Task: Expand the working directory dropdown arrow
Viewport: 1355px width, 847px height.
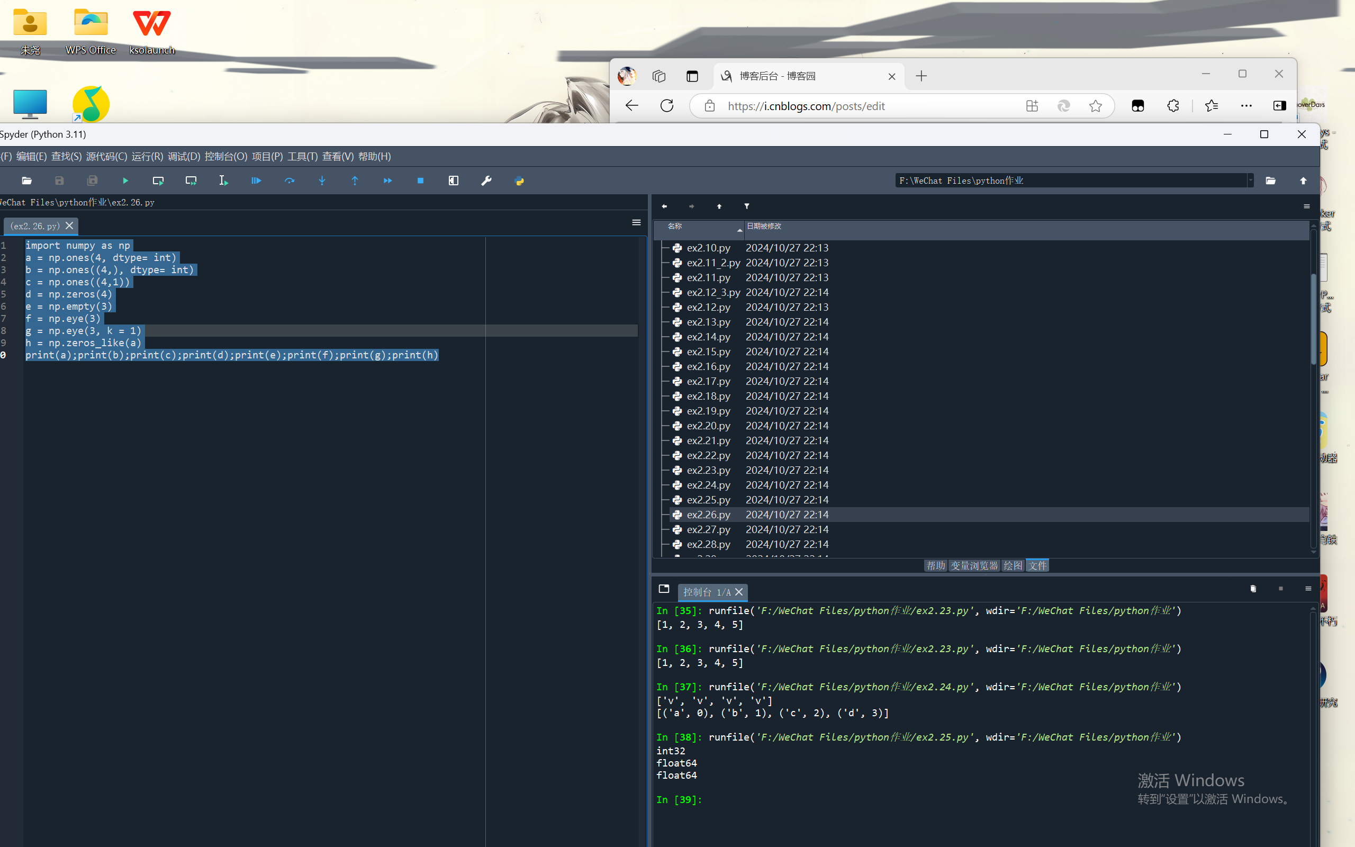Action: point(1250,181)
